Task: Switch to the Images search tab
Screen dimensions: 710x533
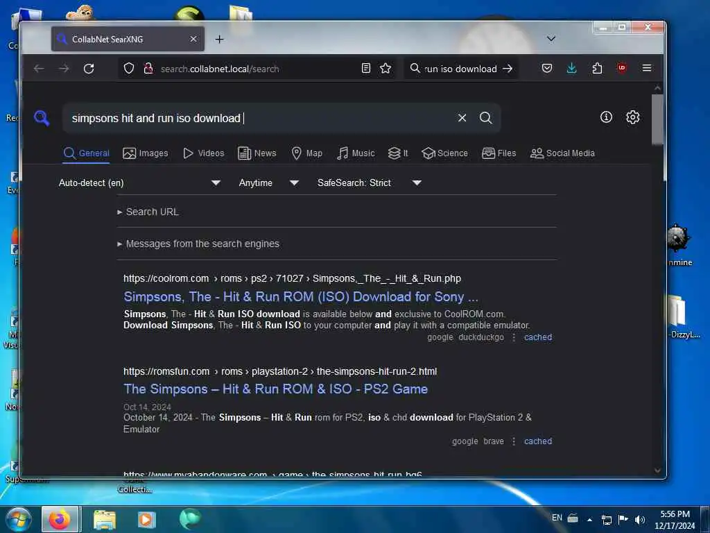Action: (x=146, y=153)
